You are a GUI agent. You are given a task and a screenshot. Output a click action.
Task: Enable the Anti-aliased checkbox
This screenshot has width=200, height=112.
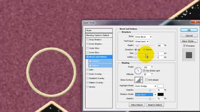click(x=147, y=80)
